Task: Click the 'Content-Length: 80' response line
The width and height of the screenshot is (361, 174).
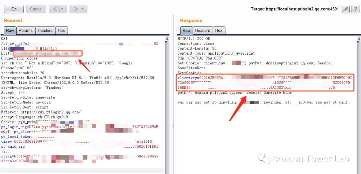Action: [x=197, y=48]
